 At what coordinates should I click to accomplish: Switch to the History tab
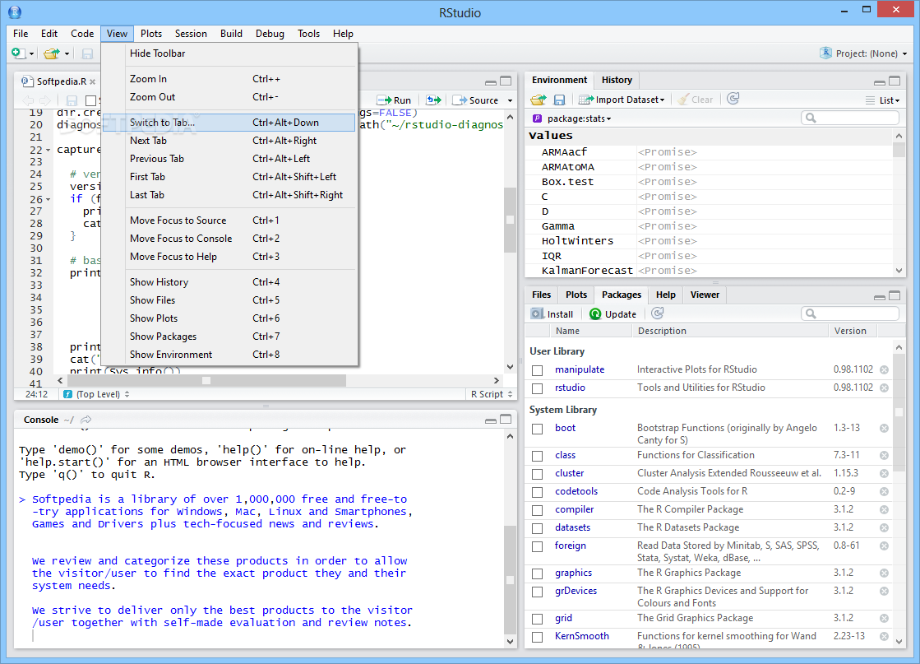tap(617, 80)
